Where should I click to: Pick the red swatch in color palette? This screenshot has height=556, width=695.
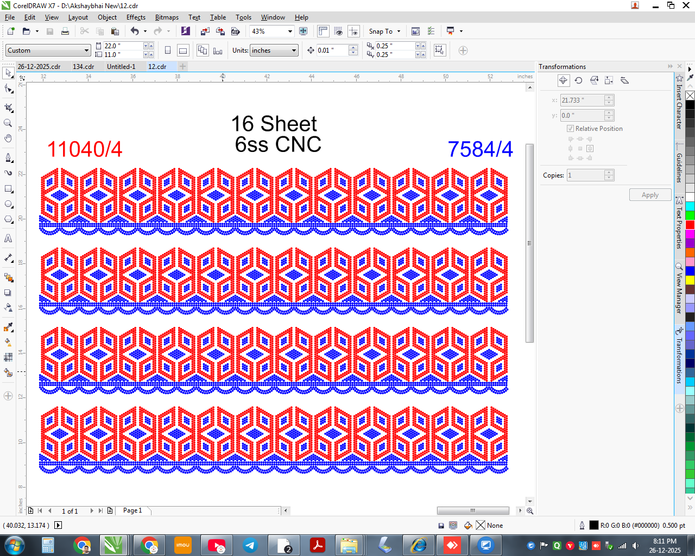(690, 225)
